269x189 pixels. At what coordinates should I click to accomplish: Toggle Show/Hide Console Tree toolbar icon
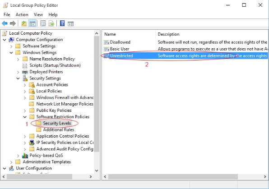[32, 23]
